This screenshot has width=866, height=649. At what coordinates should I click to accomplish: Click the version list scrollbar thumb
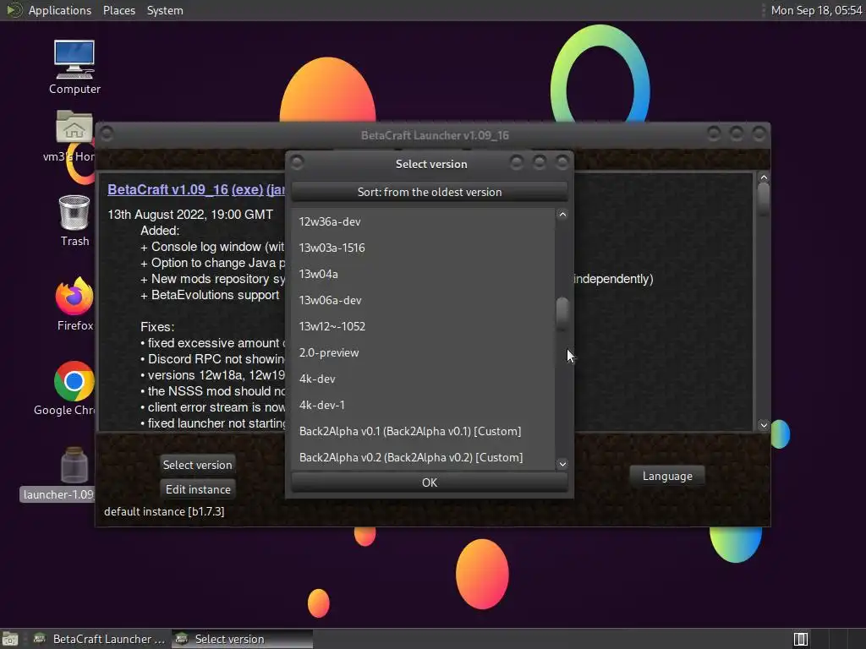[x=562, y=314]
